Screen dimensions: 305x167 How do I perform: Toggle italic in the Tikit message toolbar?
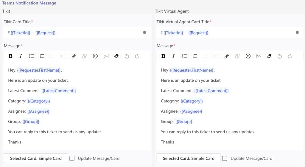pyautogui.click(x=21, y=56)
